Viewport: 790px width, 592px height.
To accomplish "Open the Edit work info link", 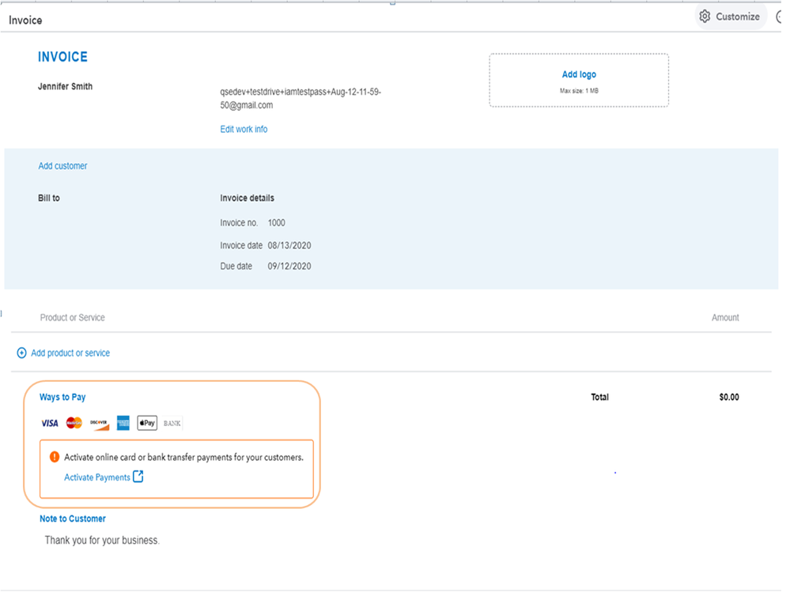I will (244, 130).
